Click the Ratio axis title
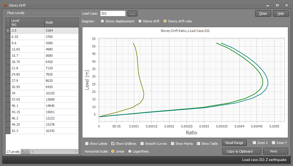Image resolution: width=293 pixels, height=166 pixels. click(x=191, y=133)
